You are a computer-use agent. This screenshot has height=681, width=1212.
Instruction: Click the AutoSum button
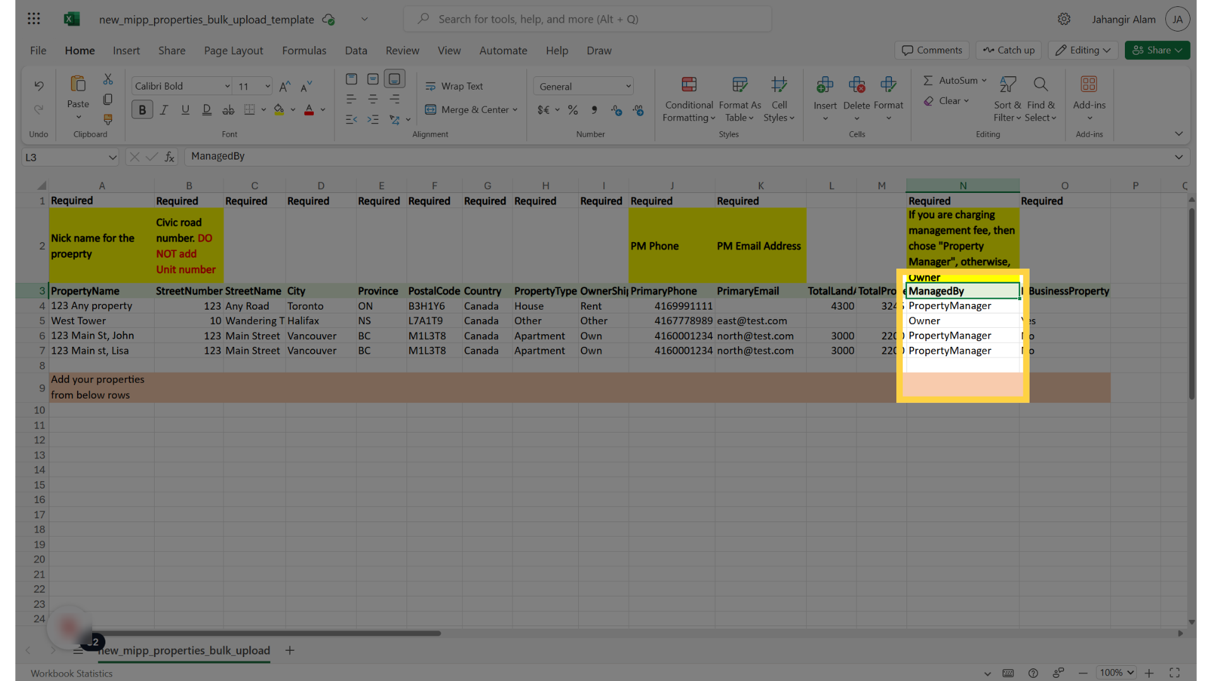coord(955,81)
